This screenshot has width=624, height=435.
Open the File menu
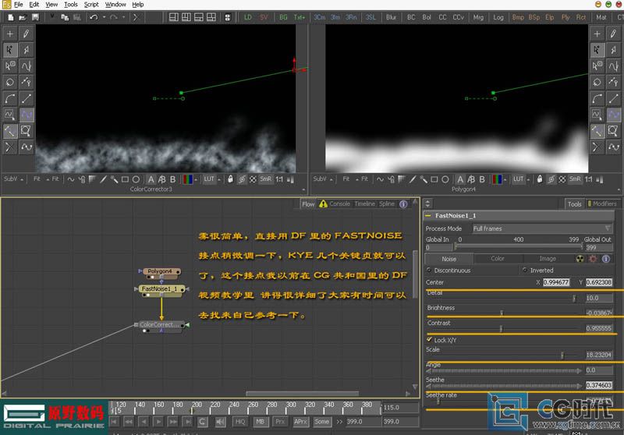[19, 5]
